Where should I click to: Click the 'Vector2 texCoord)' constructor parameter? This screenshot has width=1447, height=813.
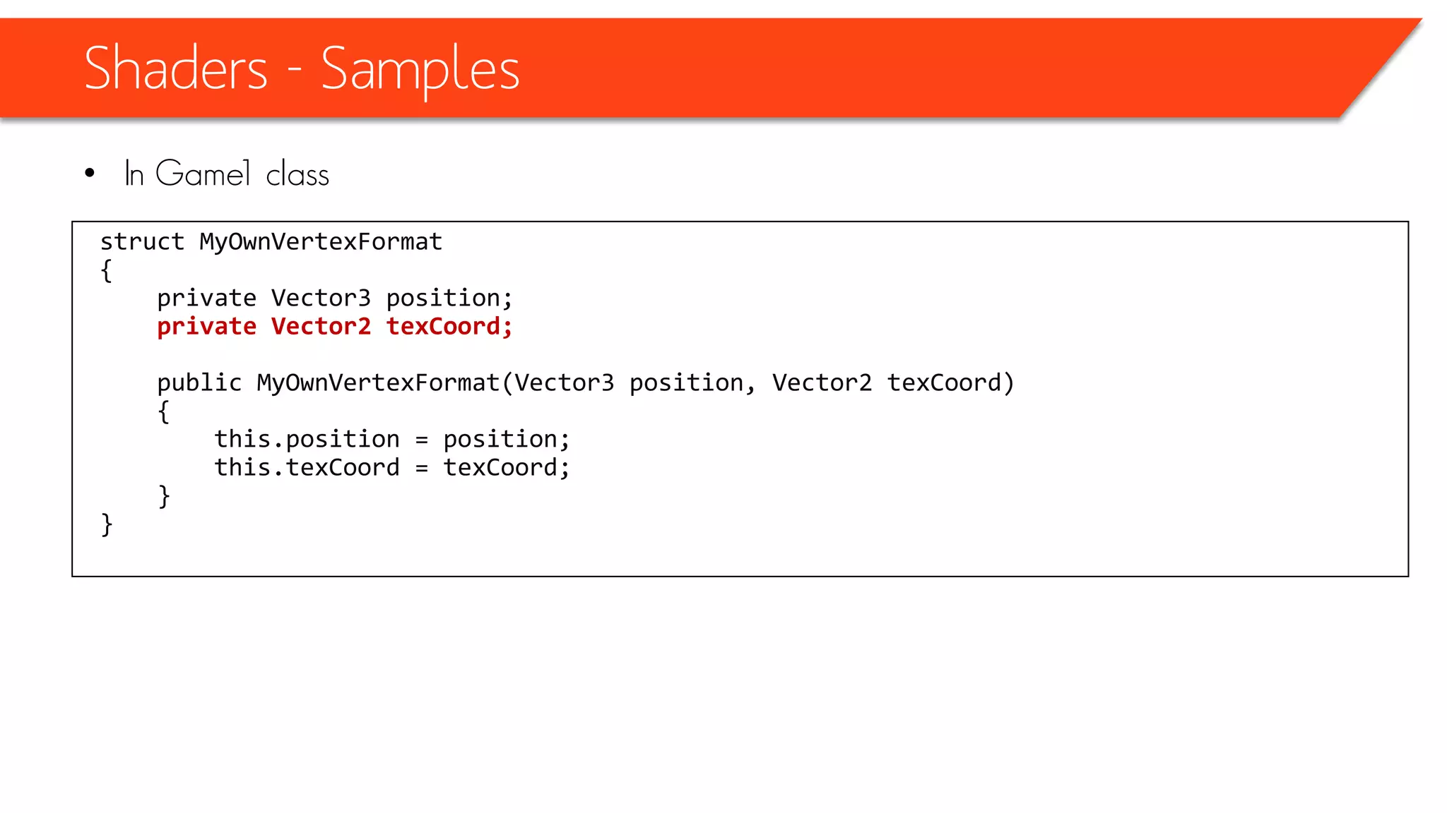click(893, 383)
